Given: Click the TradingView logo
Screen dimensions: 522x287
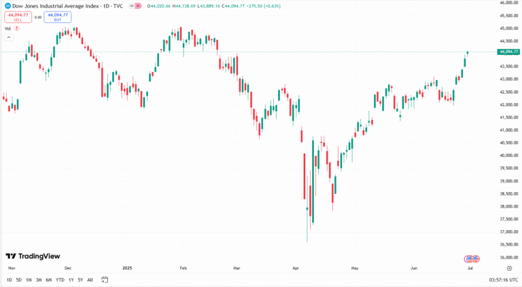Looking at the screenshot, I should click(33, 256).
